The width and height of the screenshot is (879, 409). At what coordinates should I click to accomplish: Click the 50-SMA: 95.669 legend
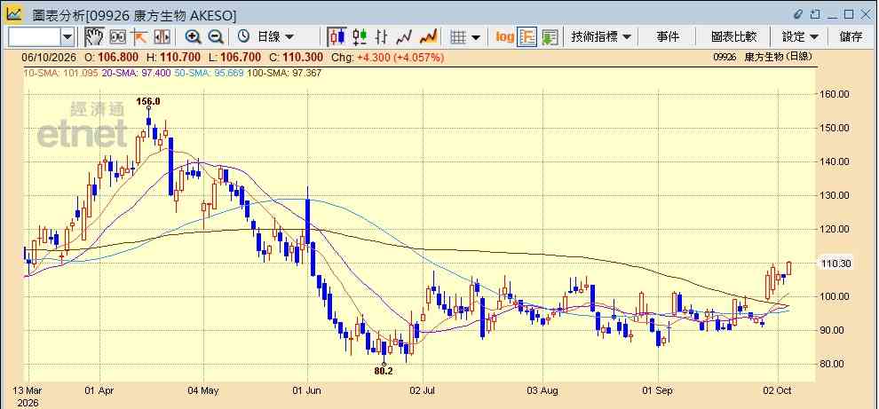point(209,73)
